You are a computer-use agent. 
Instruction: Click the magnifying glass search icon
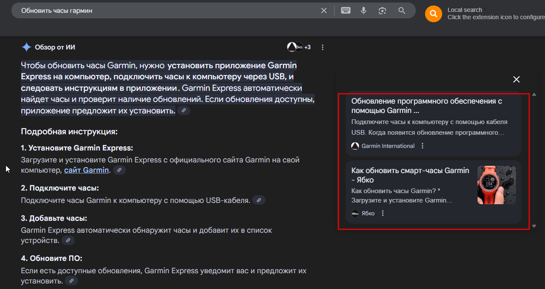(x=402, y=11)
